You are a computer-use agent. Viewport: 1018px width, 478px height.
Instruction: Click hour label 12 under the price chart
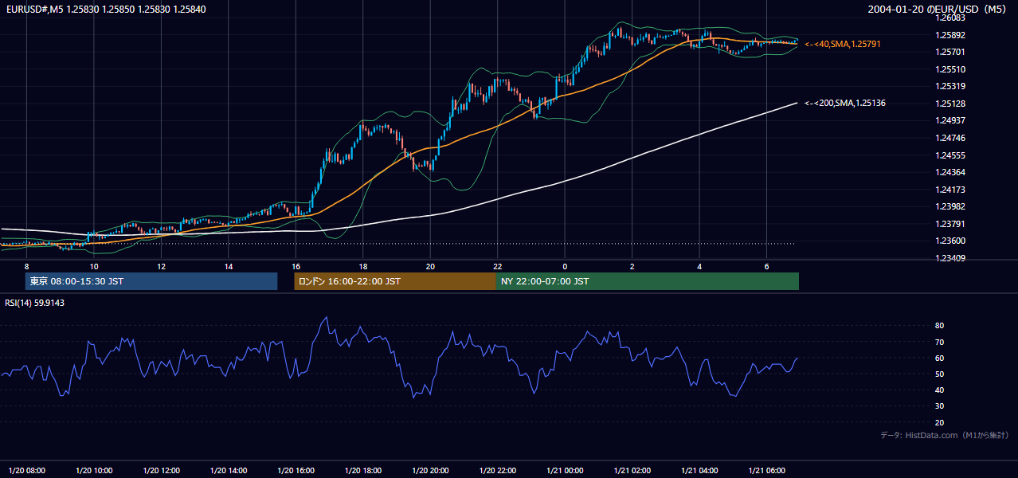(161, 266)
